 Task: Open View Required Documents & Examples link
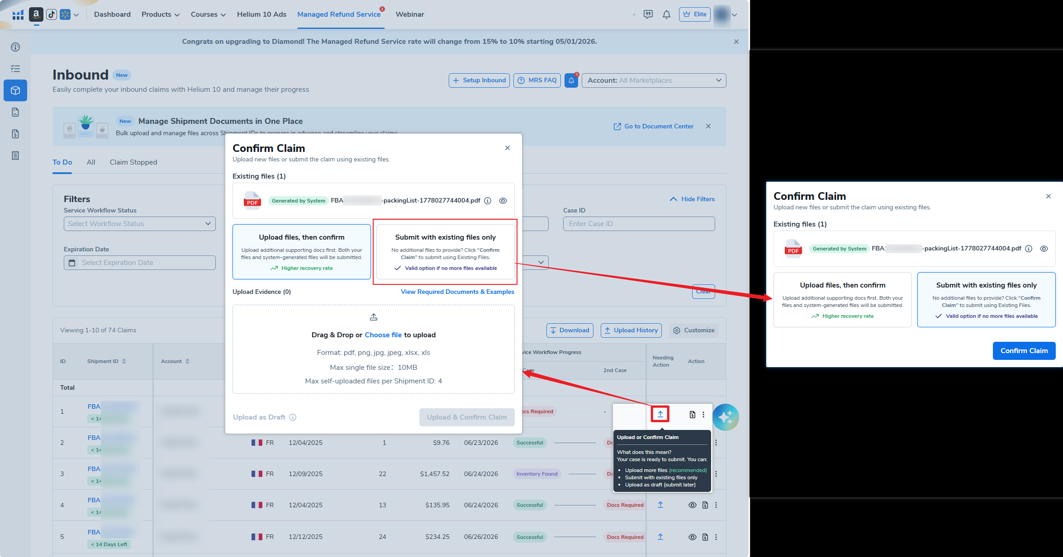[x=457, y=292]
